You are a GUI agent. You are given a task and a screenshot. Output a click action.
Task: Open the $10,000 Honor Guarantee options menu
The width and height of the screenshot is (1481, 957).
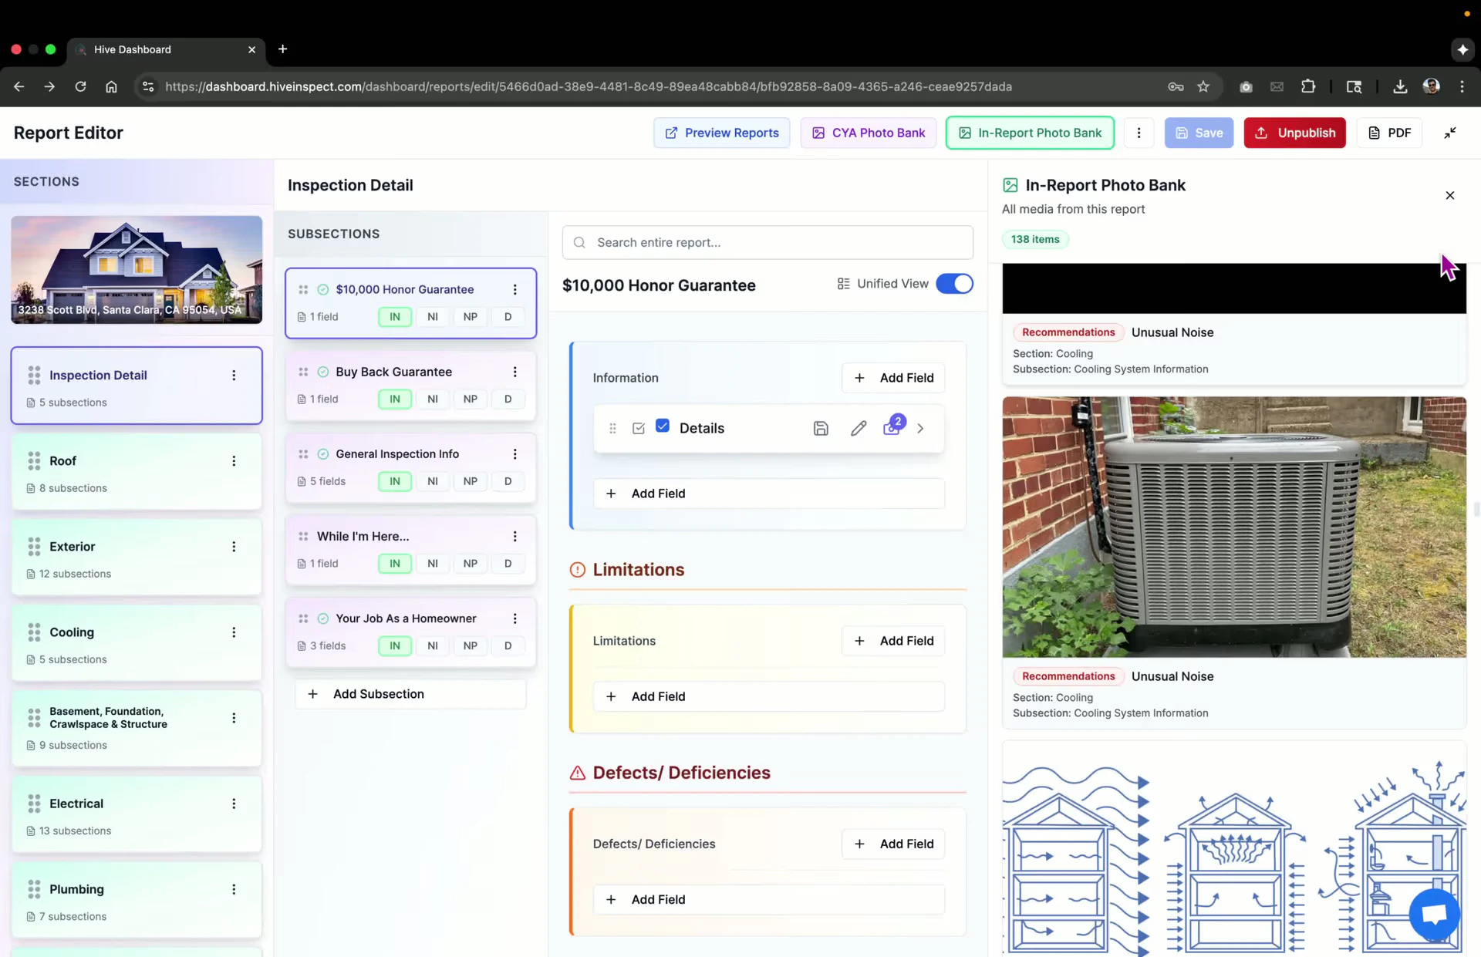515,290
